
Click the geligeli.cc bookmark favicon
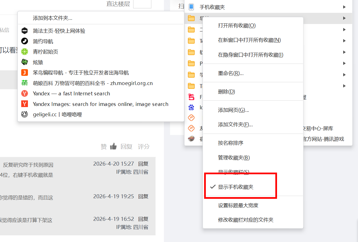pyautogui.click(x=25, y=114)
